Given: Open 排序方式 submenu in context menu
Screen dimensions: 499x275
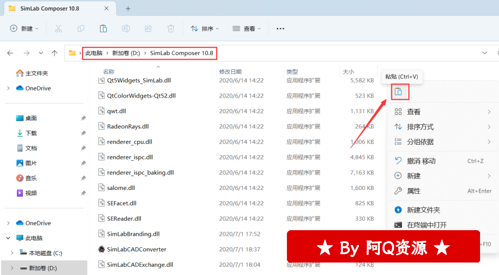Looking at the screenshot, I should (x=442, y=127).
